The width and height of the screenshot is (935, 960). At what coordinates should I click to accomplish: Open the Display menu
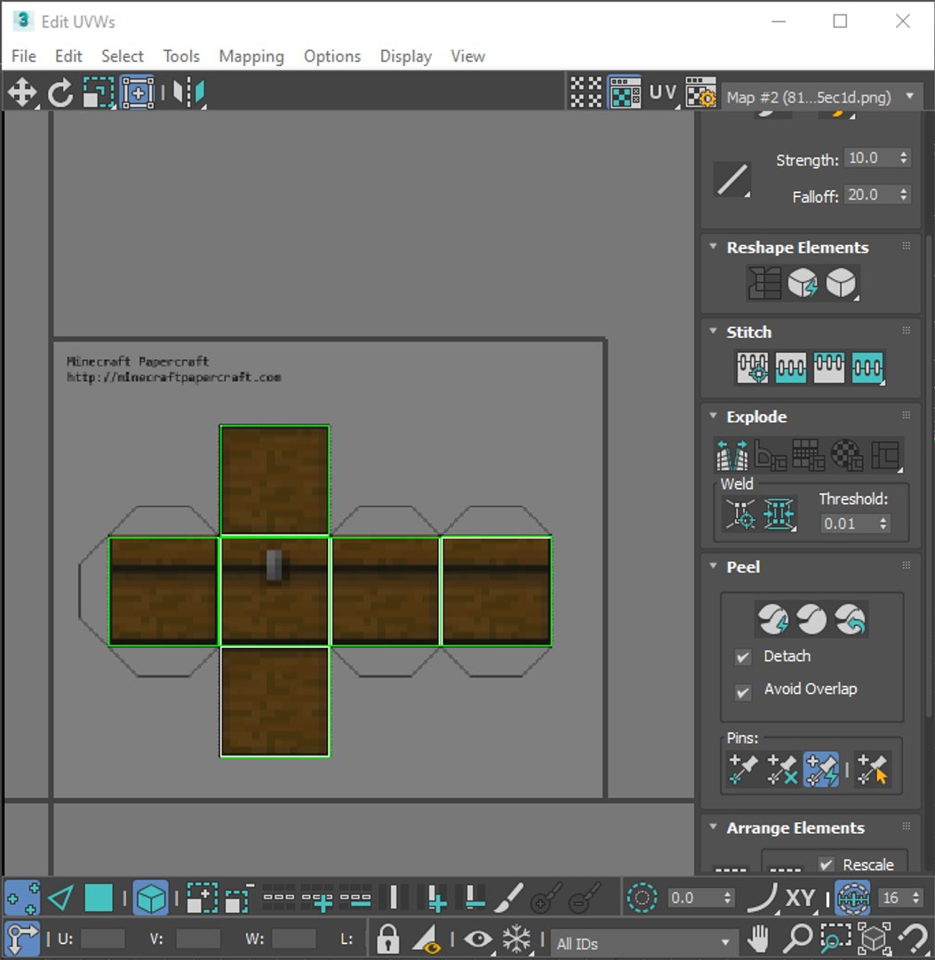pyautogui.click(x=406, y=56)
